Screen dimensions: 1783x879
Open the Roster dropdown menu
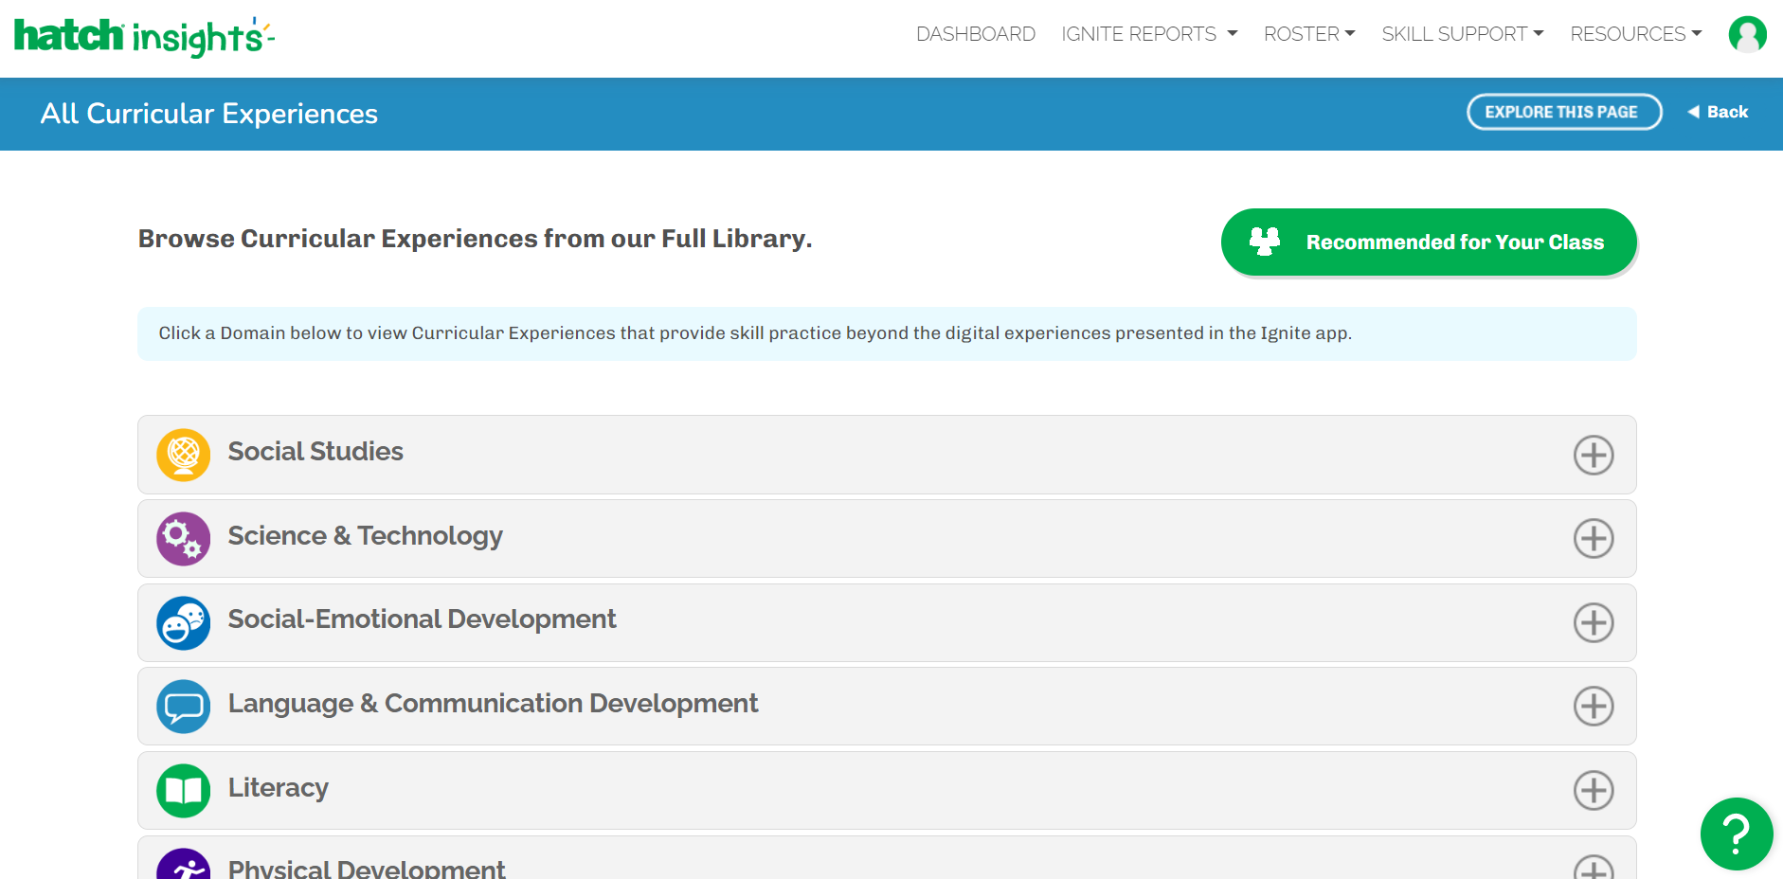pos(1308,34)
